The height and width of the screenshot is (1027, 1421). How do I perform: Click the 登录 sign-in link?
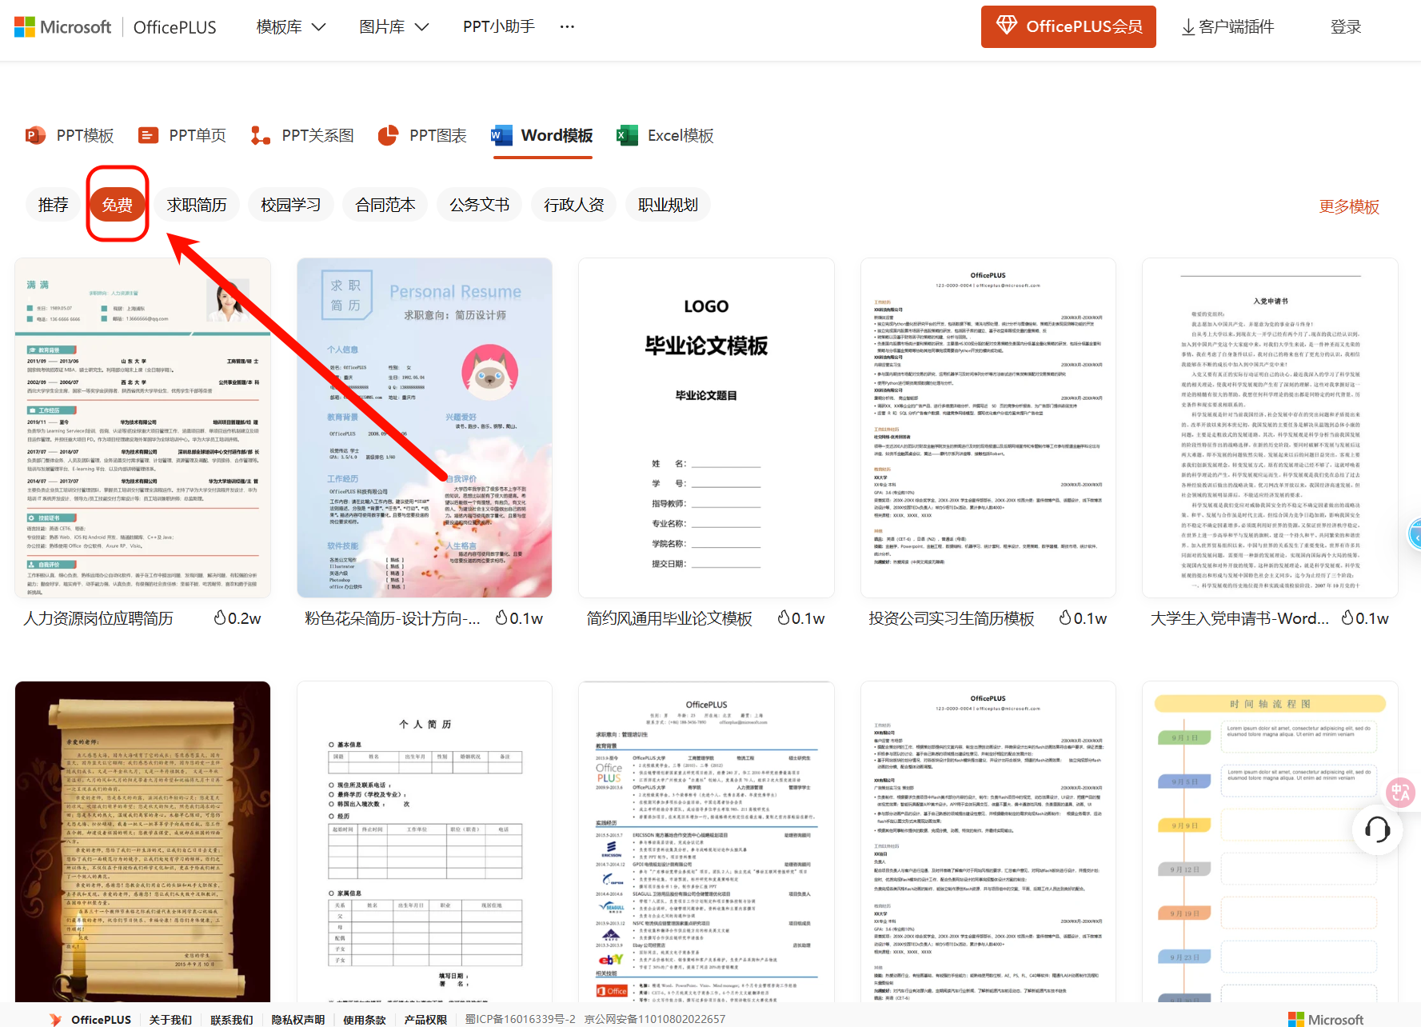(1346, 26)
